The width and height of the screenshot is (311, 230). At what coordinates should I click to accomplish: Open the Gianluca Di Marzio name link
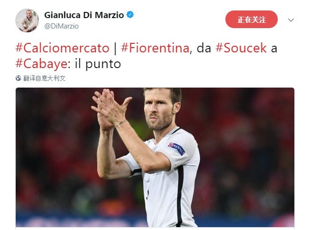click(x=84, y=15)
